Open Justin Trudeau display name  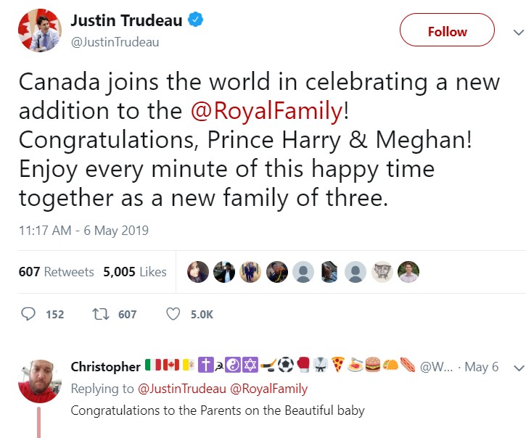coord(126,20)
